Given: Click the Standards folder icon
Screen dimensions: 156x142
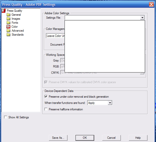Looking at the screenshot, I should coord(8,35).
